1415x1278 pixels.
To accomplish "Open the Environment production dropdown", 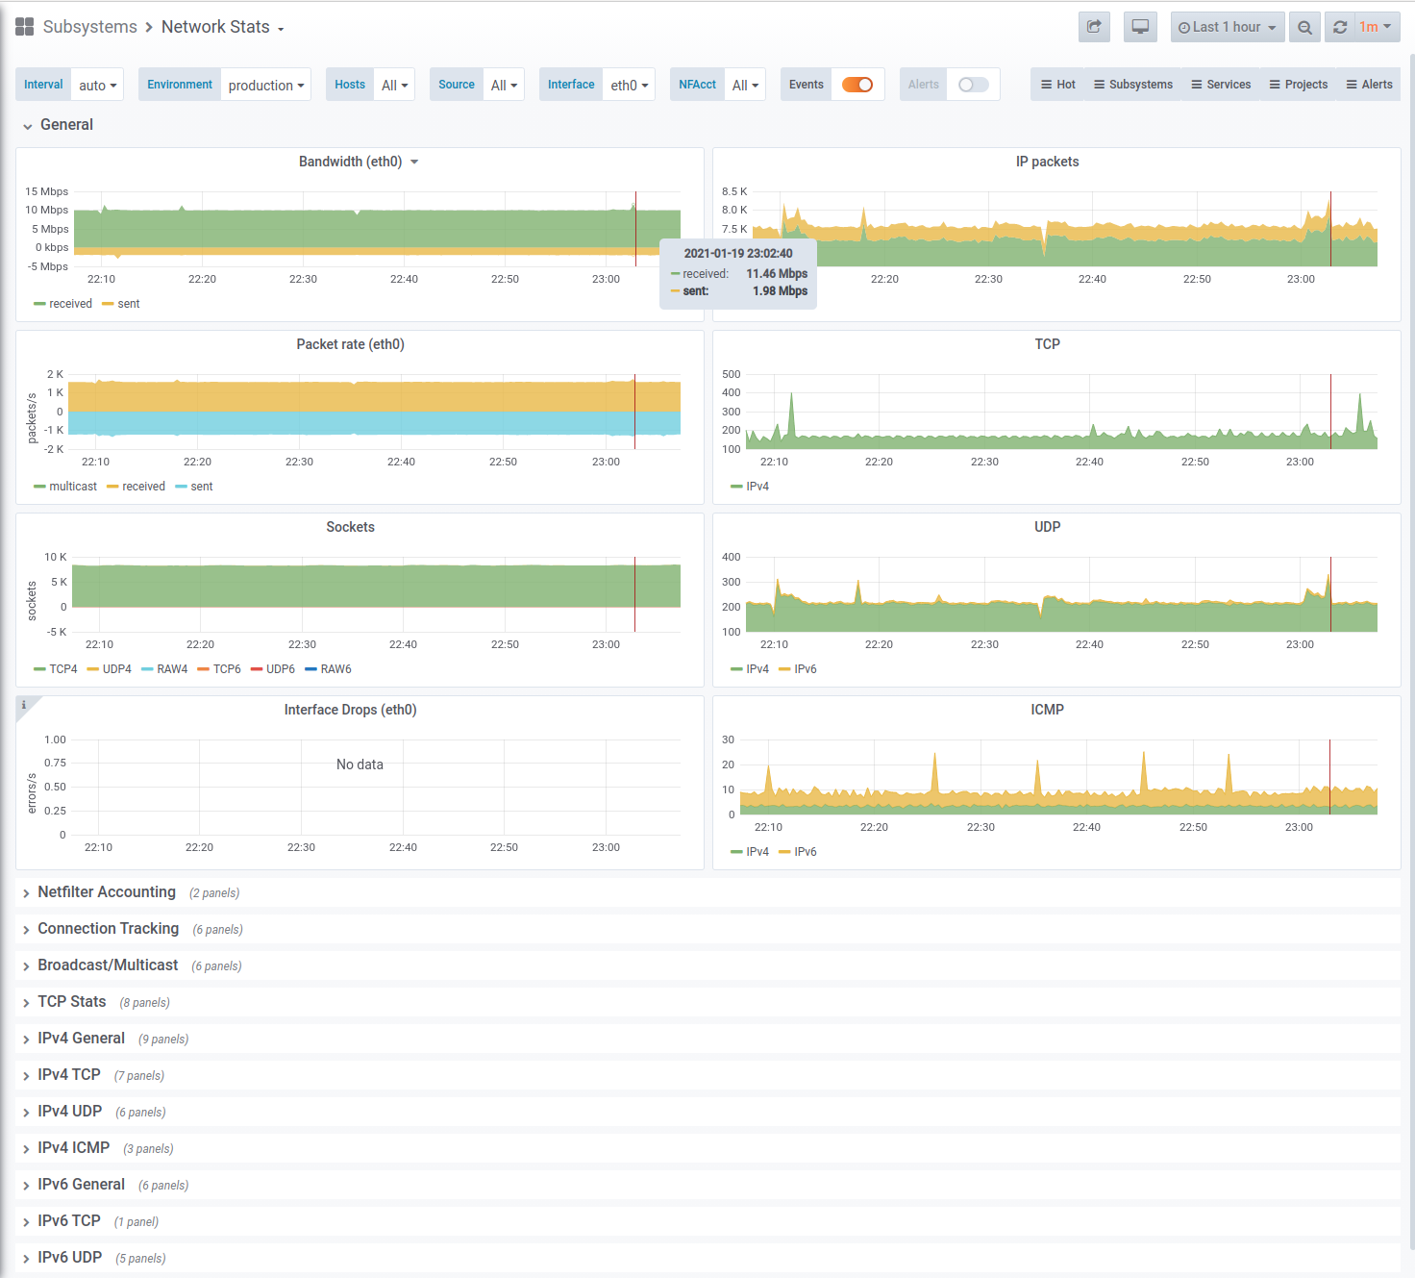I will (265, 85).
